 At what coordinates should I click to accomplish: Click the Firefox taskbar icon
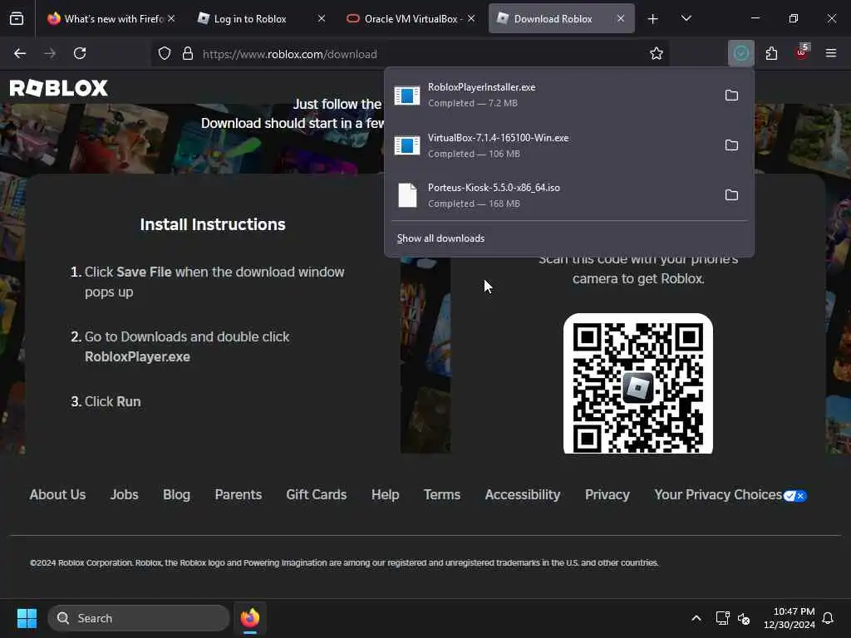249,618
